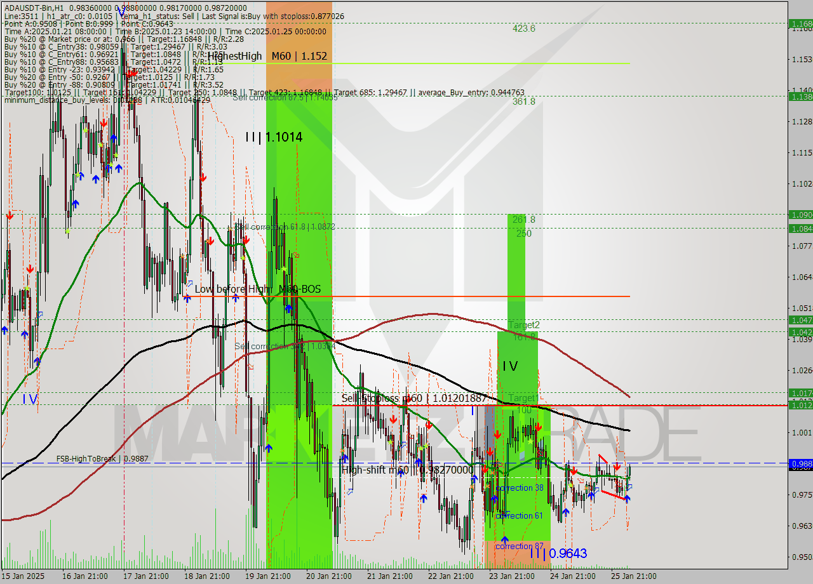Click the 'HighestHigh M60 | 1.152' label
The width and height of the screenshot is (813, 584).
(x=267, y=56)
